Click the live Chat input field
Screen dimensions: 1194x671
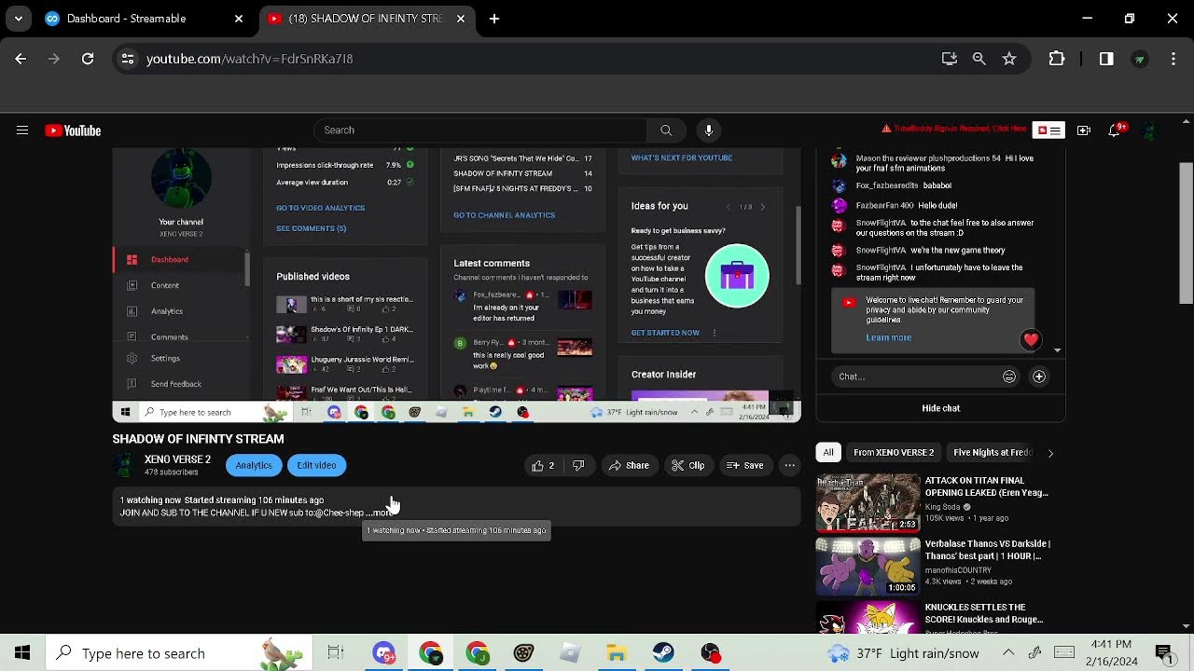click(916, 377)
